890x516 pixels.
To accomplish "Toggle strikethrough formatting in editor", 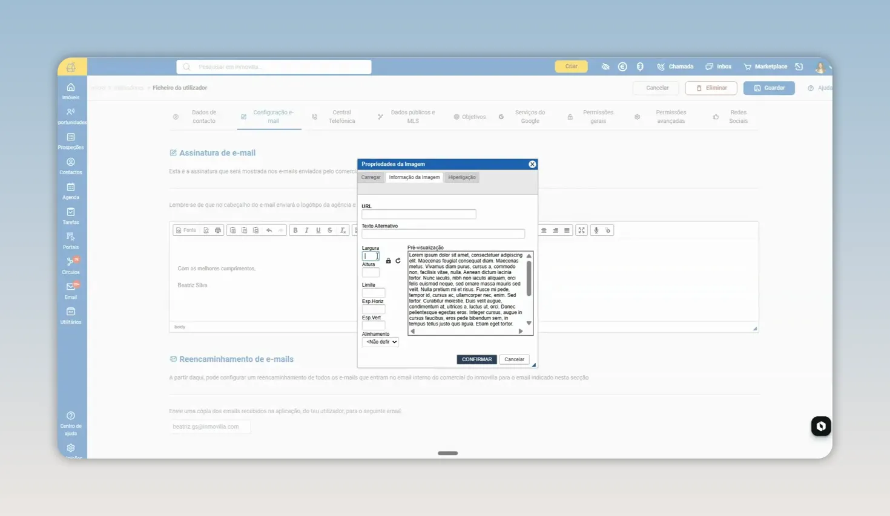I will [329, 230].
